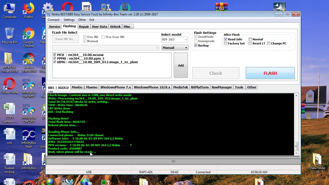Uncheck the UIMG file row checkbox

[54, 62]
